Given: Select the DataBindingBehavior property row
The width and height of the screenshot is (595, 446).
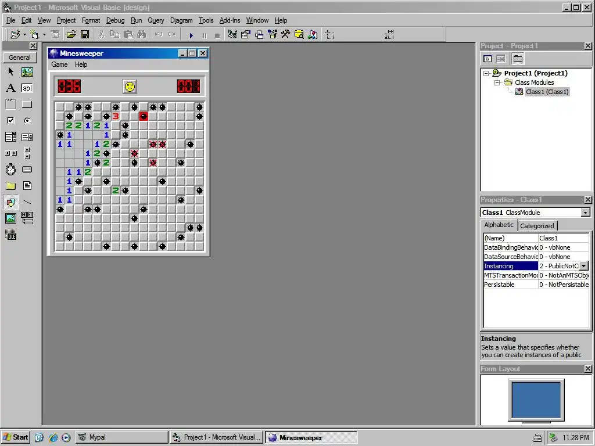Looking at the screenshot, I should pyautogui.click(x=536, y=247).
